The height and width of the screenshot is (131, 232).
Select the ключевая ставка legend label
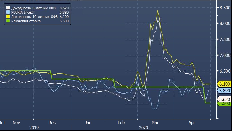[26, 21]
